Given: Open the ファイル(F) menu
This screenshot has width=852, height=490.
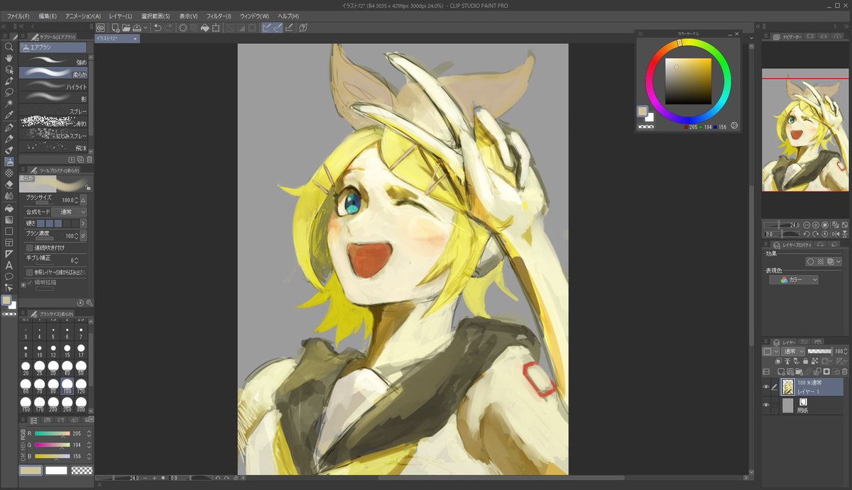Looking at the screenshot, I should coord(18,16).
